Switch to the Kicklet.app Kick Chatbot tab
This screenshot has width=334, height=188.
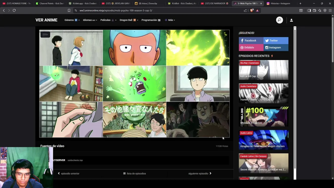pos(83,3)
